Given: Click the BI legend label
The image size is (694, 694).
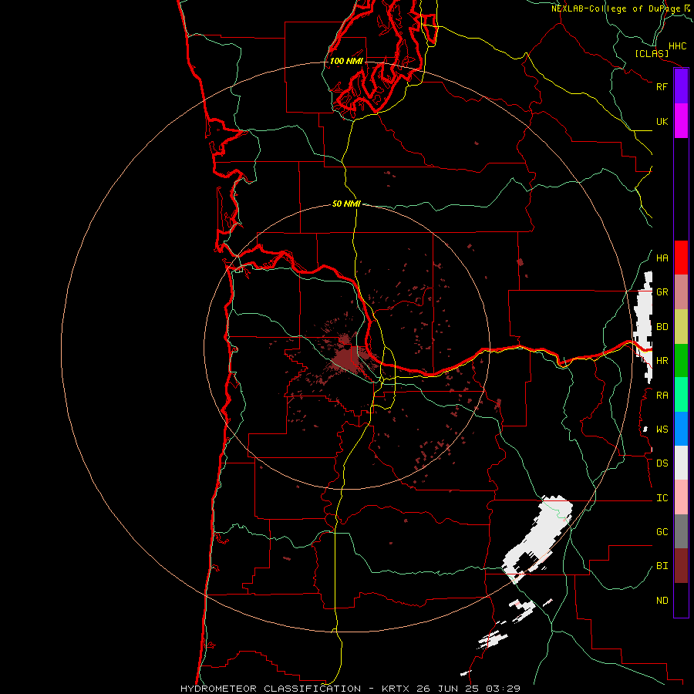Looking at the screenshot, I should [x=662, y=566].
